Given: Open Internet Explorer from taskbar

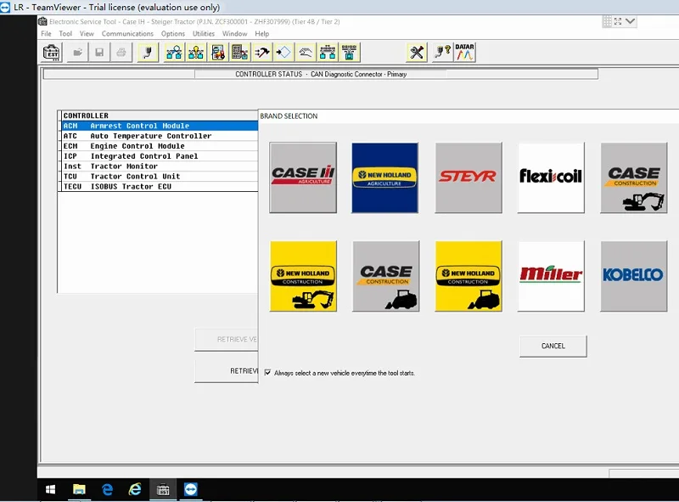Looking at the screenshot, I should coord(135,489).
